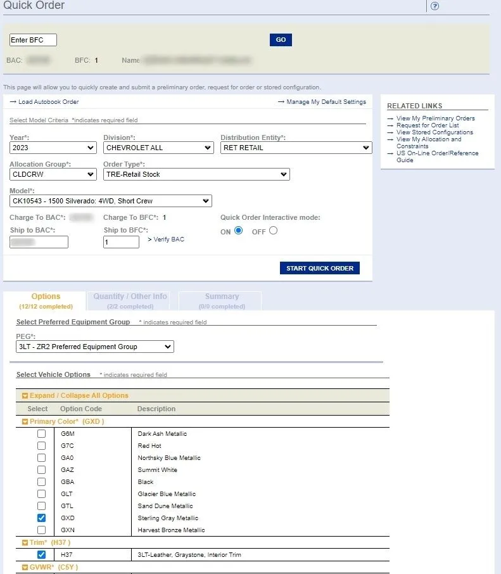This screenshot has width=501, height=574.
Task: Check the Red Hot color checkbox
Action: pos(41,446)
